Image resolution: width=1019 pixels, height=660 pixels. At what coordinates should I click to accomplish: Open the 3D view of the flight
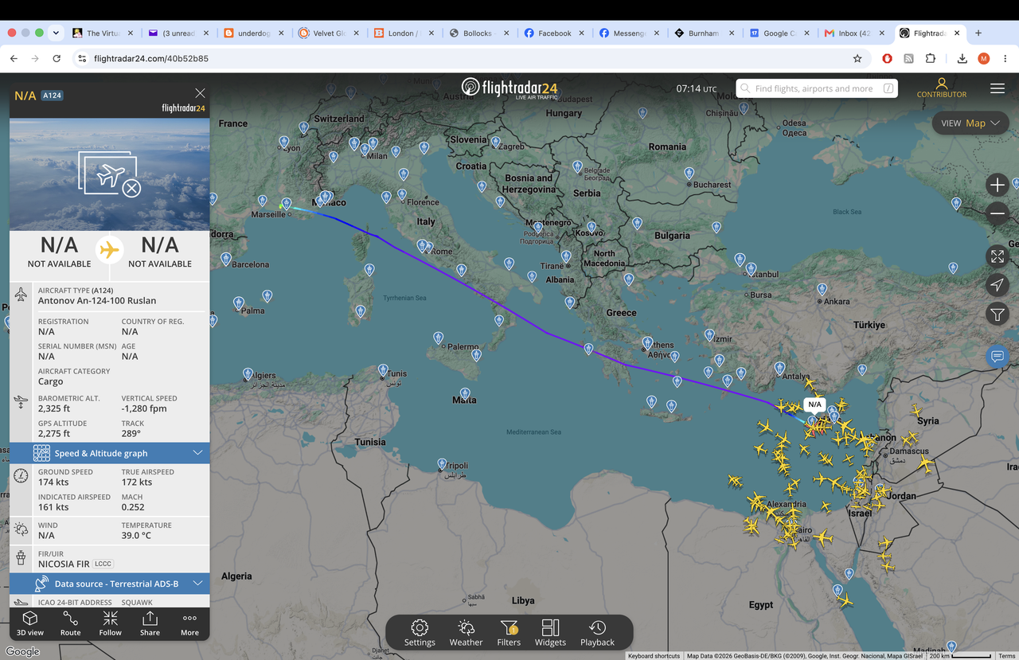click(30, 623)
